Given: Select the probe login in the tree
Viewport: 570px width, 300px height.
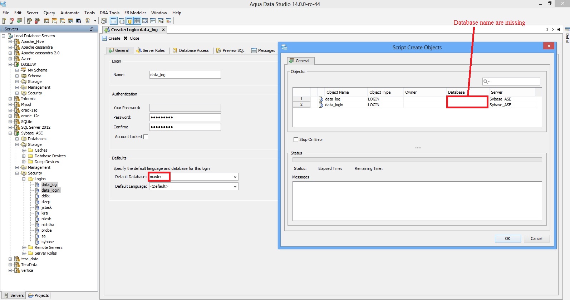Looking at the screenshot, I should click(x=46, y=230).
